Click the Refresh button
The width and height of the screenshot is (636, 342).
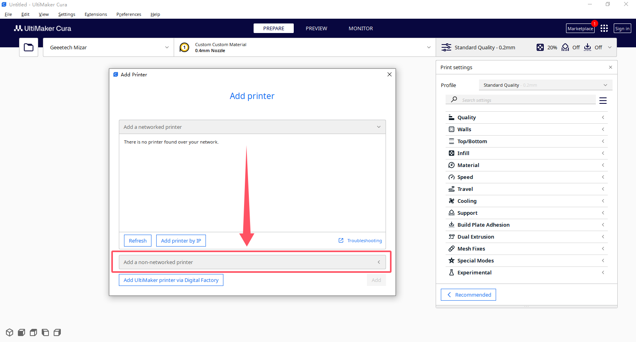(138, 241)
